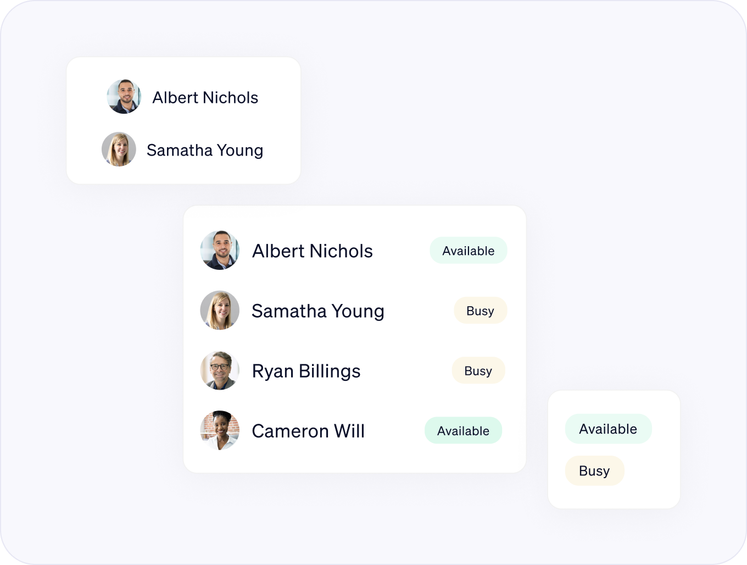747x565 pixels.
Task: Select Samatha Young photo beside the Busy badge
Action: click(220, 310)
